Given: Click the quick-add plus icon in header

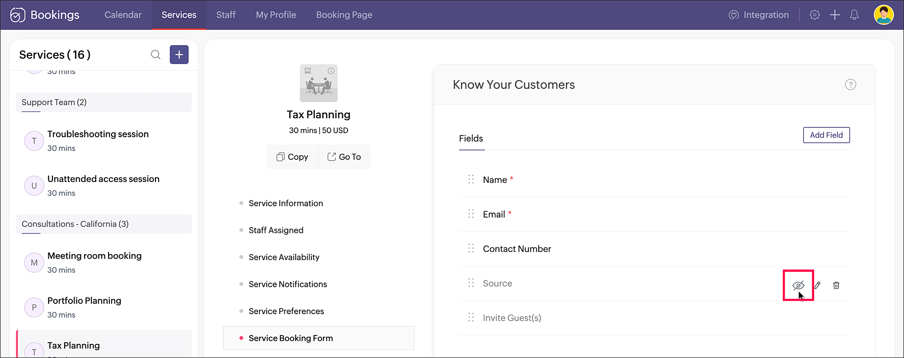Looking at the screenshot, I should click(x=834, y=15).
